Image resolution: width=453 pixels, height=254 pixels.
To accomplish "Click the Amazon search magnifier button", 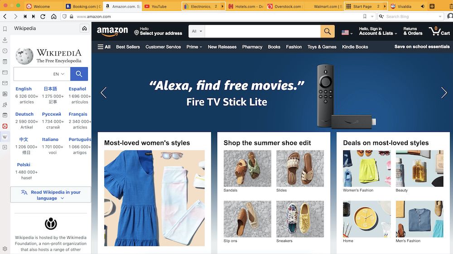I will coord(328,31).
